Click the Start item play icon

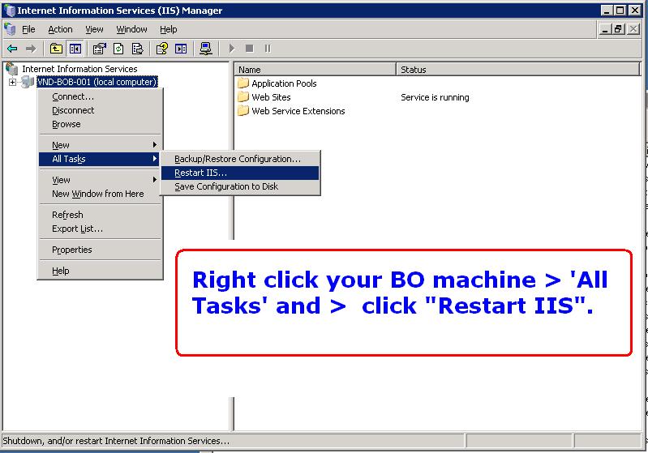click(x=232, y=49)
